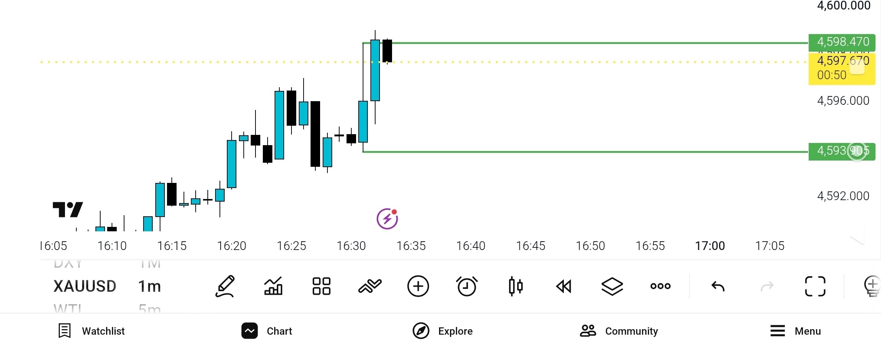881x349 pixels.
Task: Open the Community tab
Action: tap(619, 331)
